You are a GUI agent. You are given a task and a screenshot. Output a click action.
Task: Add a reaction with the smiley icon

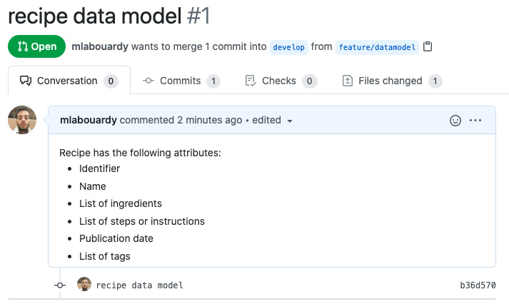pos(455,121)
